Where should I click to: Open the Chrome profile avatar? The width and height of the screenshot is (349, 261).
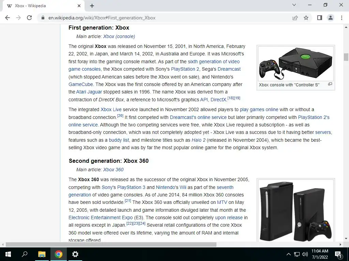pyautogui.click(x=331, y=18)
